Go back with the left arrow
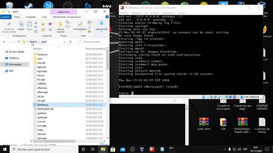 pos(4,42)
